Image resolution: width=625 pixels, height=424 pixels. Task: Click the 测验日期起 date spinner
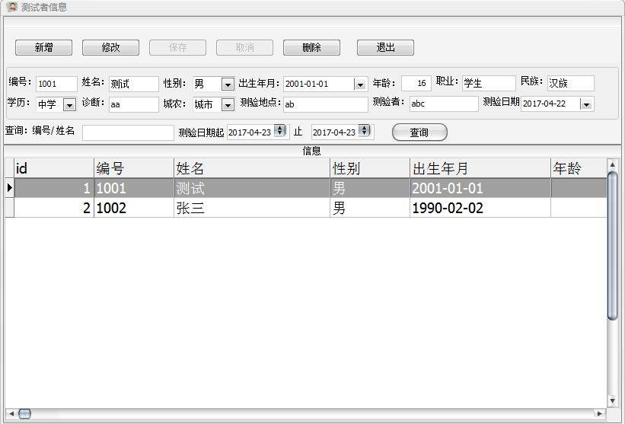pos(281,130)
